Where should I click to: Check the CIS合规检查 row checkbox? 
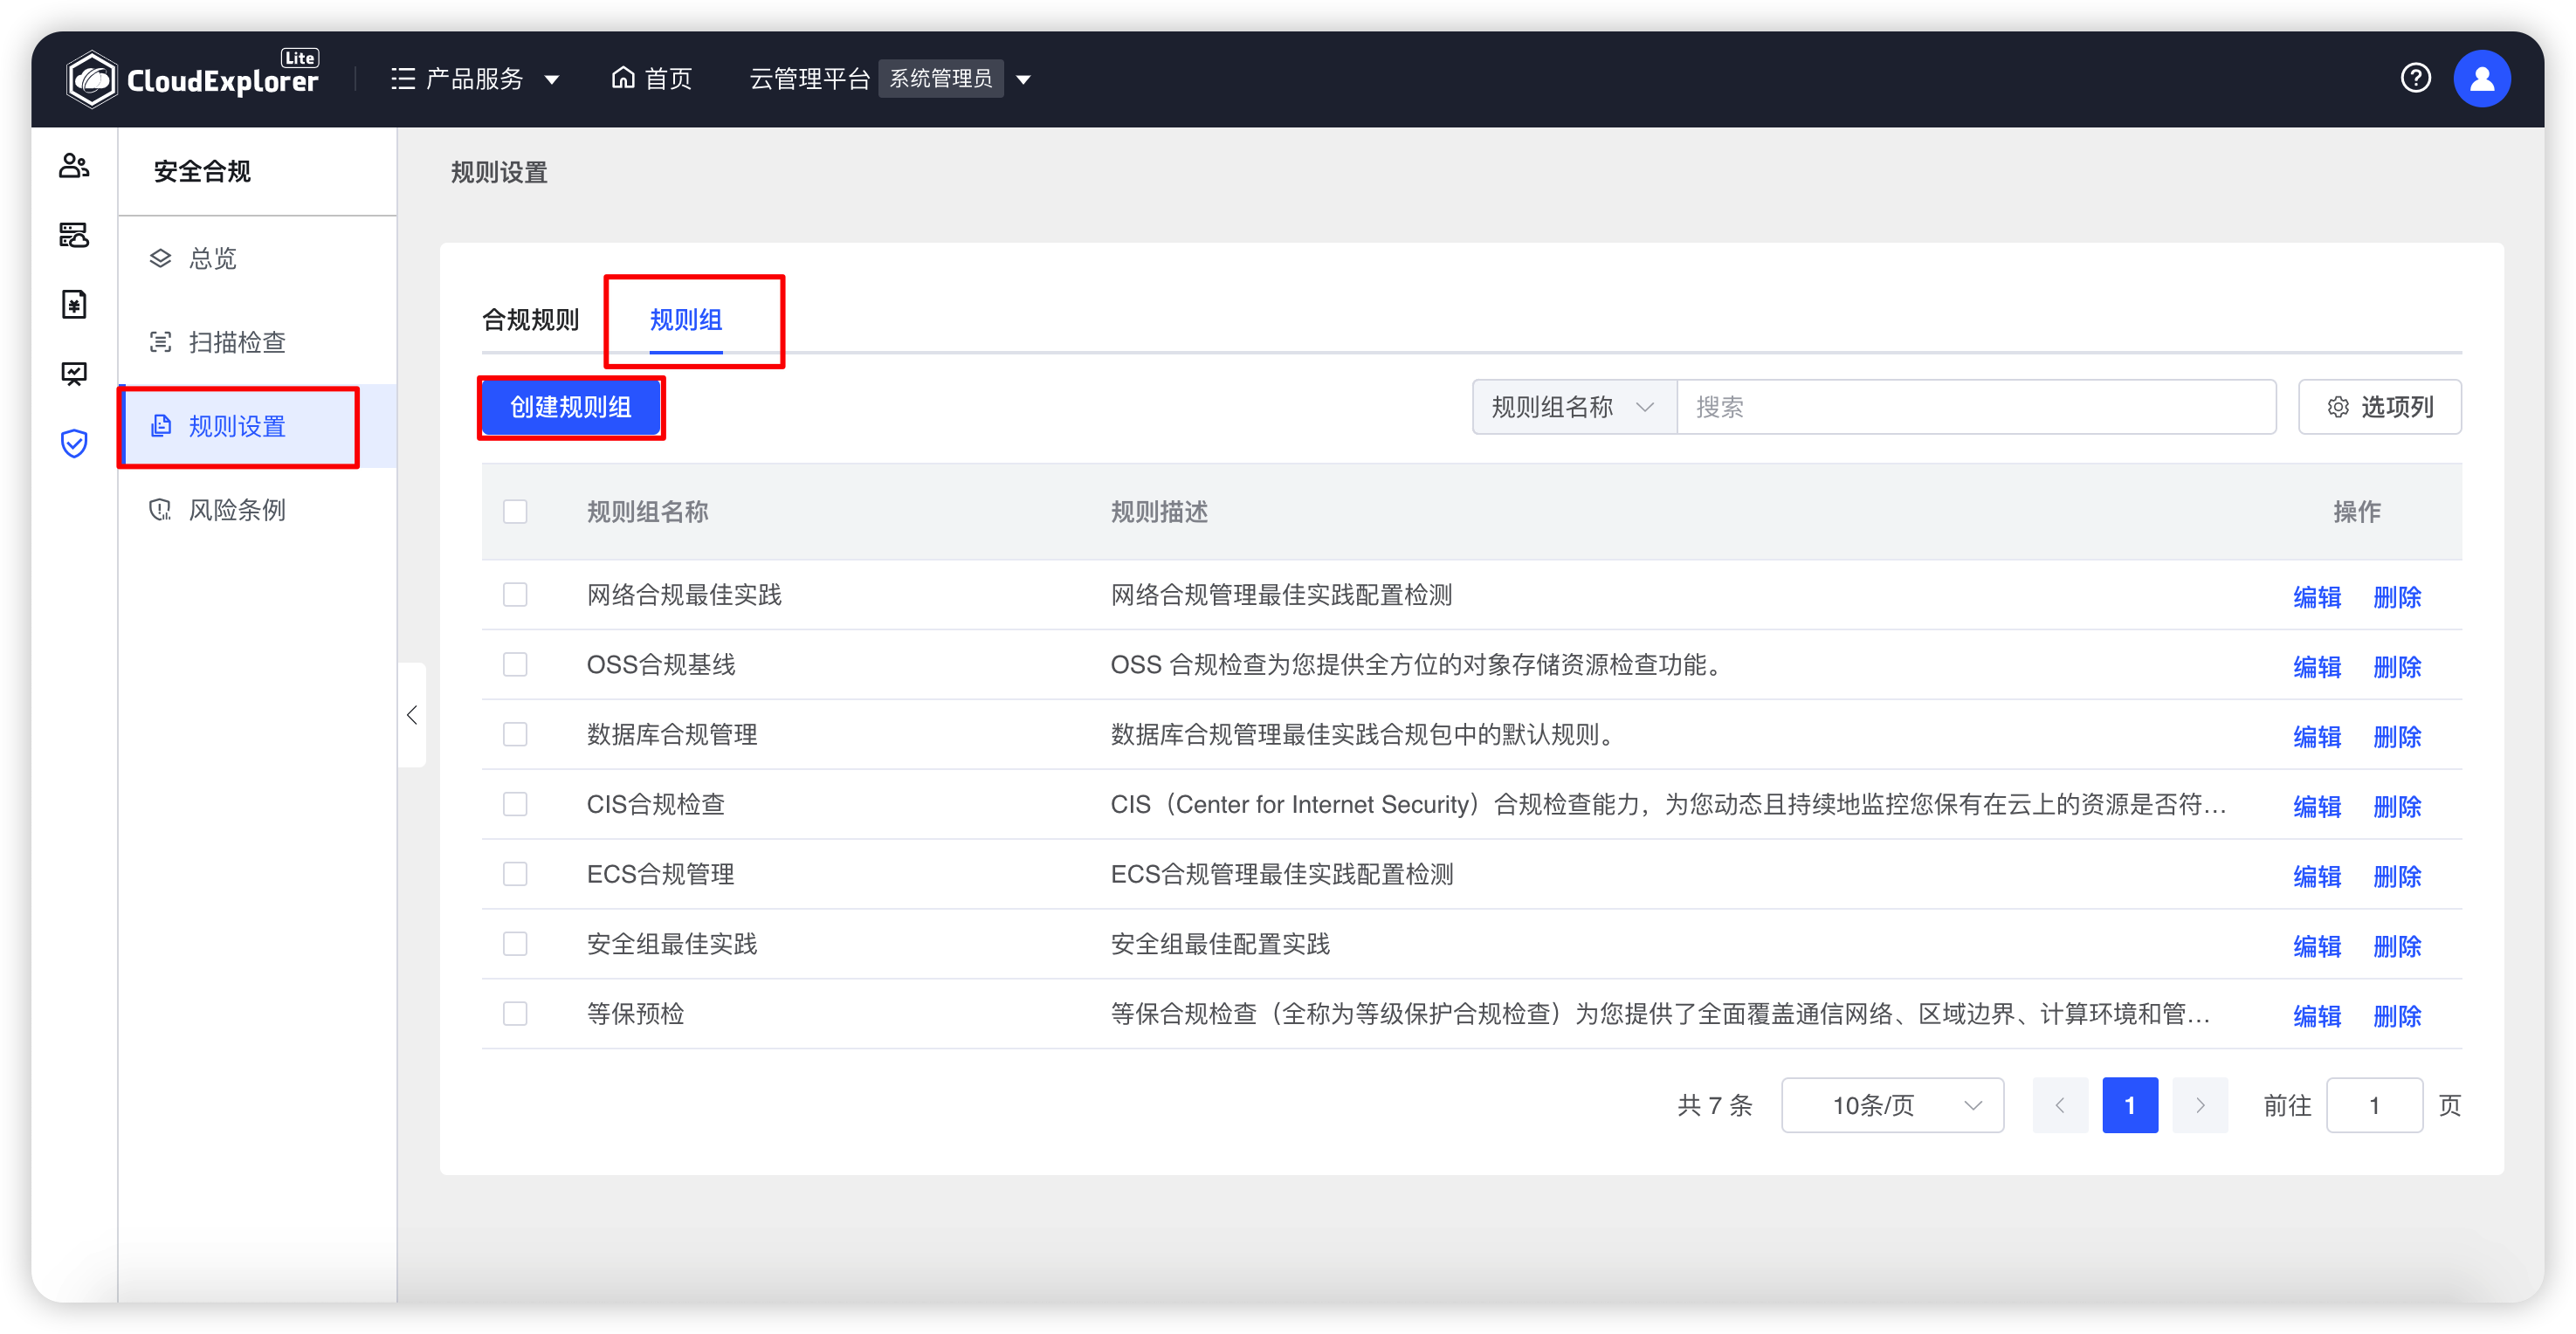(x=515, y=805)
